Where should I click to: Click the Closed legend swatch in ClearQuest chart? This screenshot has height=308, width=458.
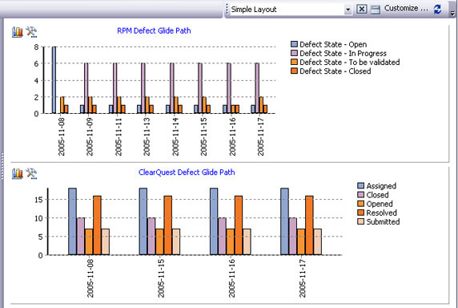click(361, 195)
